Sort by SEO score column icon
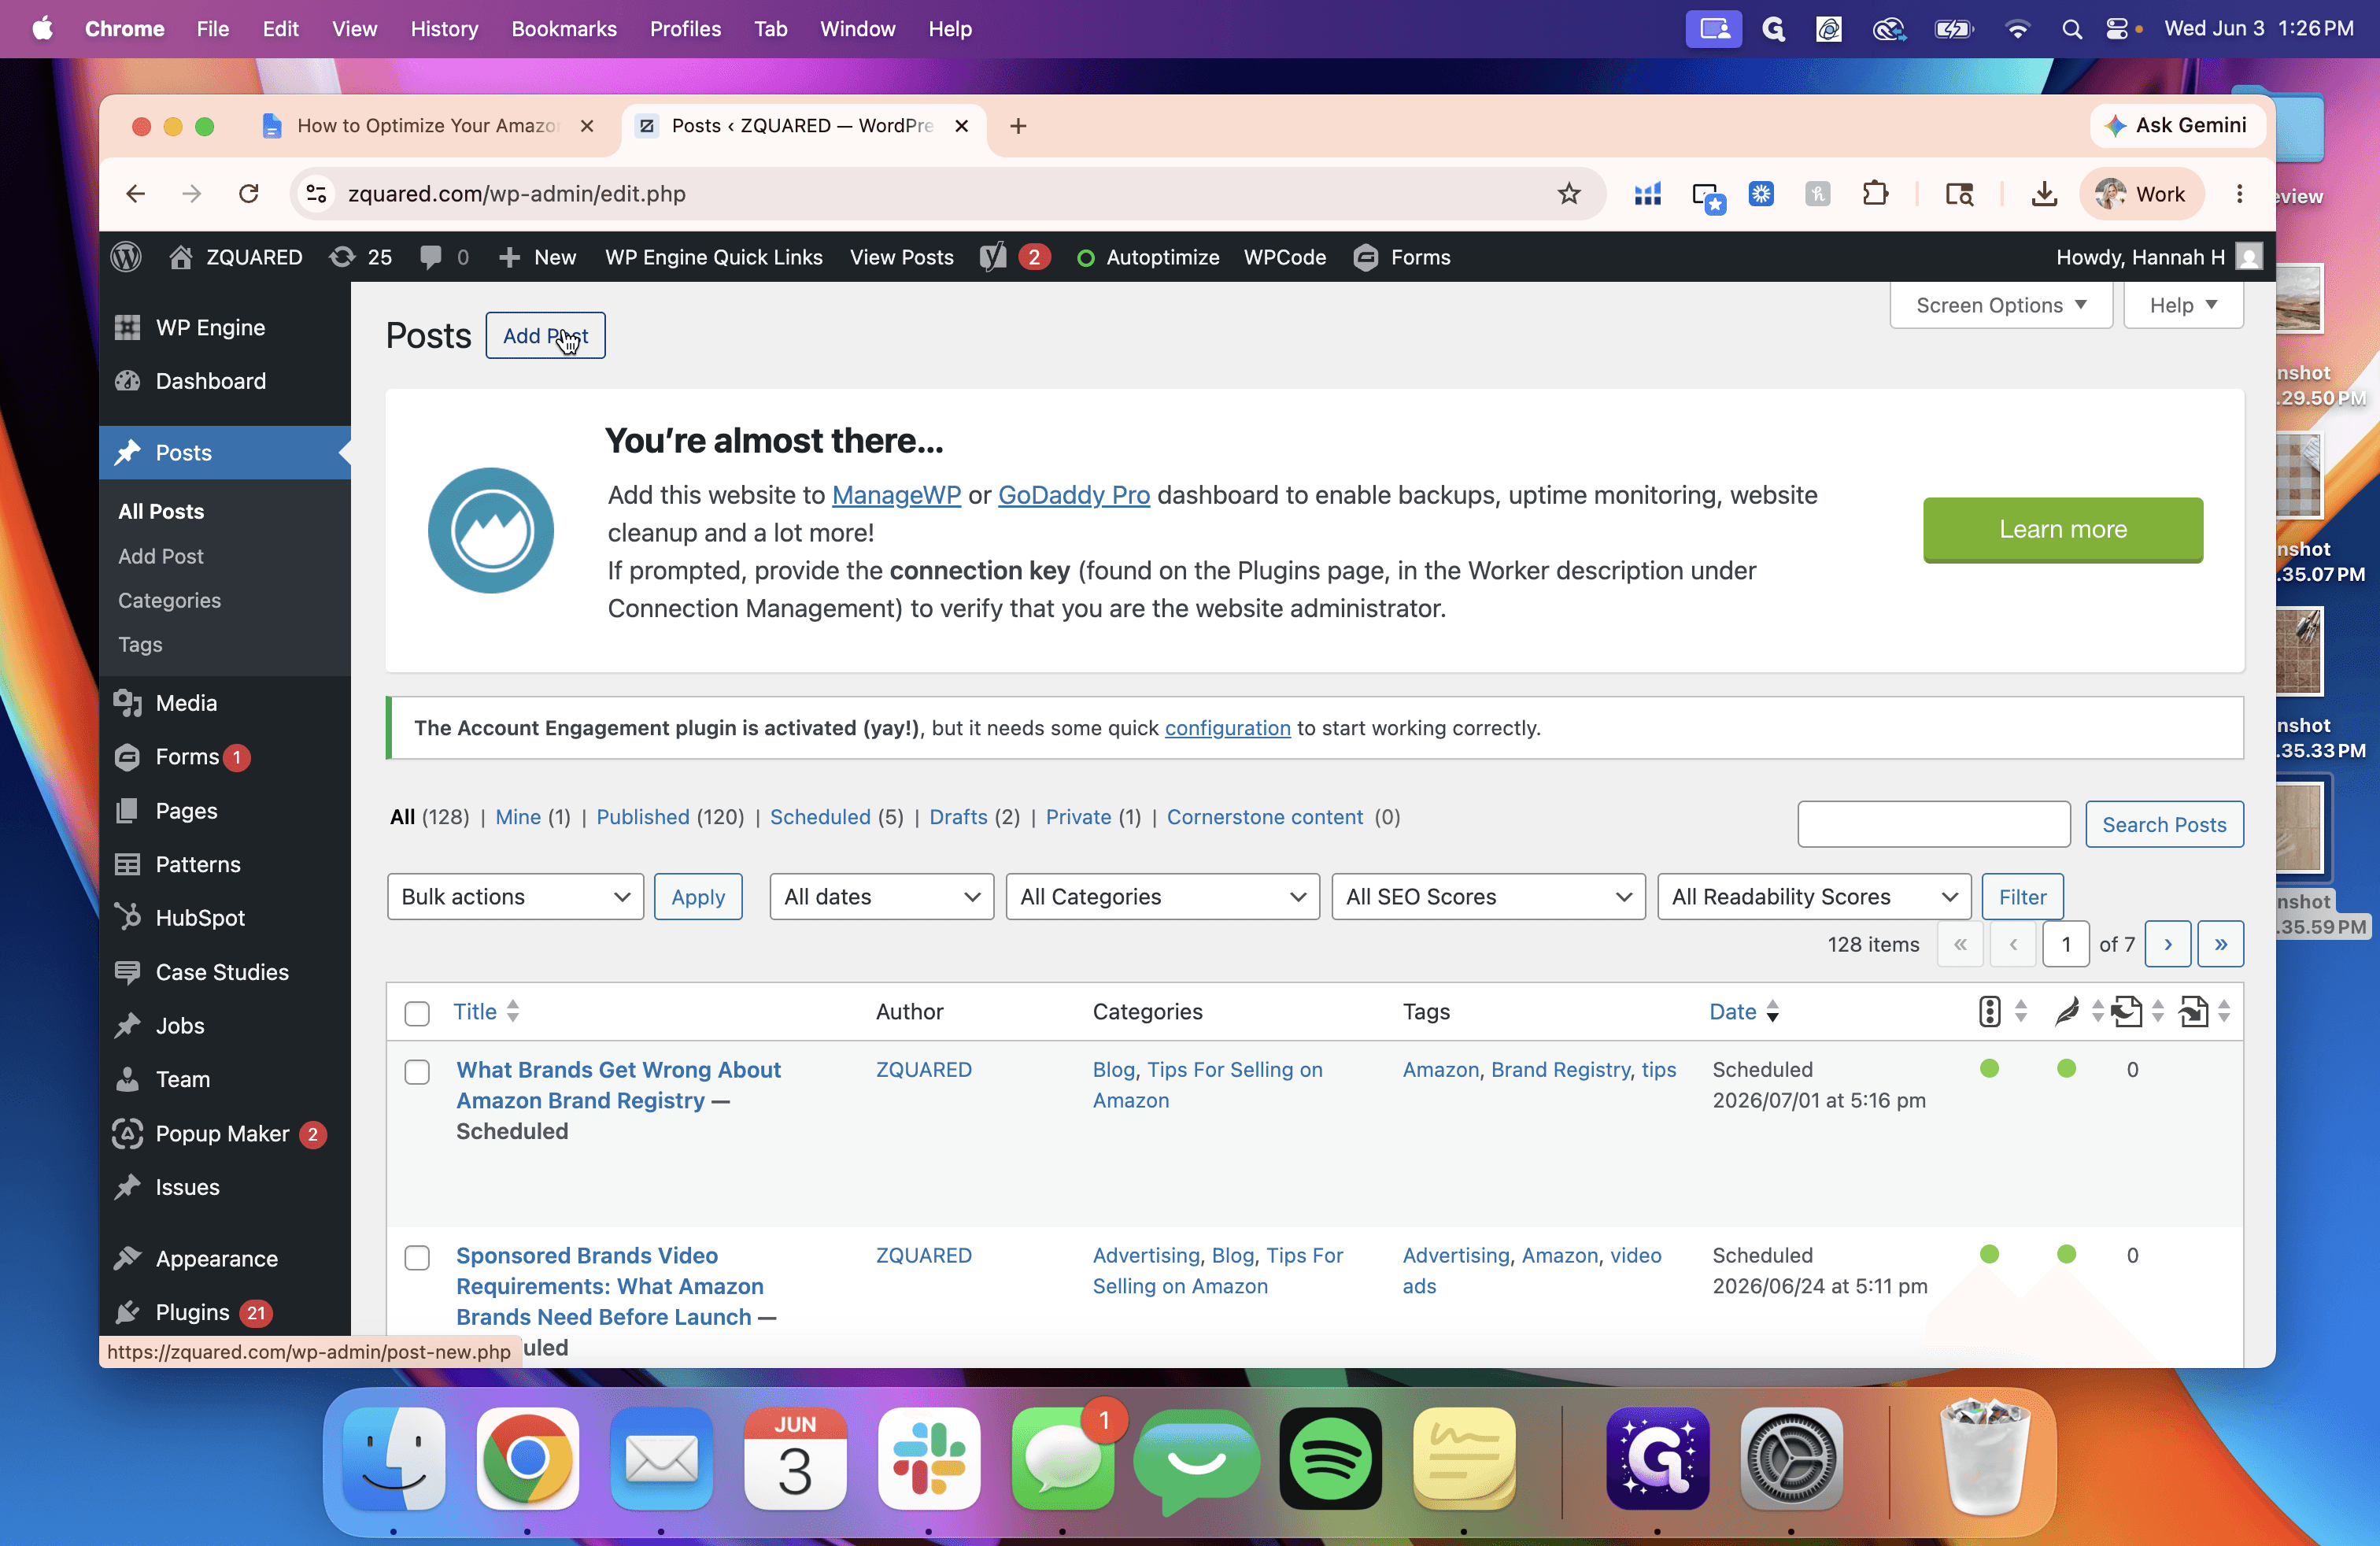Image resolution: width=2380 pixels, height=1546 pixels. (1990, 1011)
